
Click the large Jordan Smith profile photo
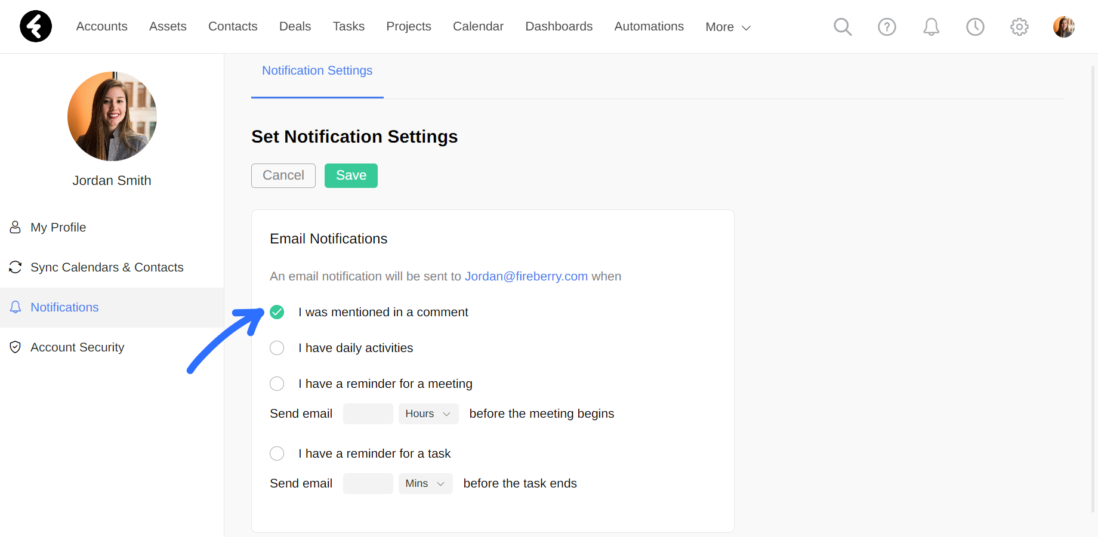[112, 116]
